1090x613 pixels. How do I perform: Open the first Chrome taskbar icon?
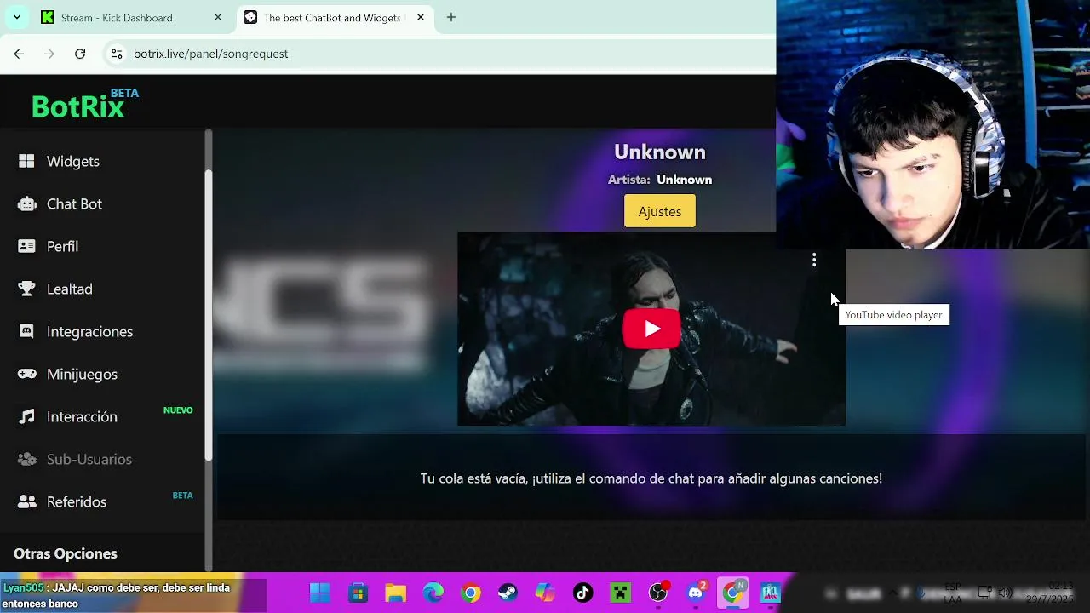pyautogui.click(x=471, y=593)
